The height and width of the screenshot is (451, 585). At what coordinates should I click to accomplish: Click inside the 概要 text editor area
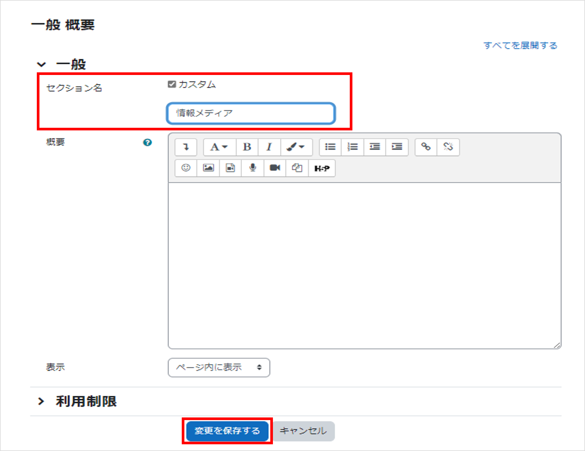tap(365, 265)
